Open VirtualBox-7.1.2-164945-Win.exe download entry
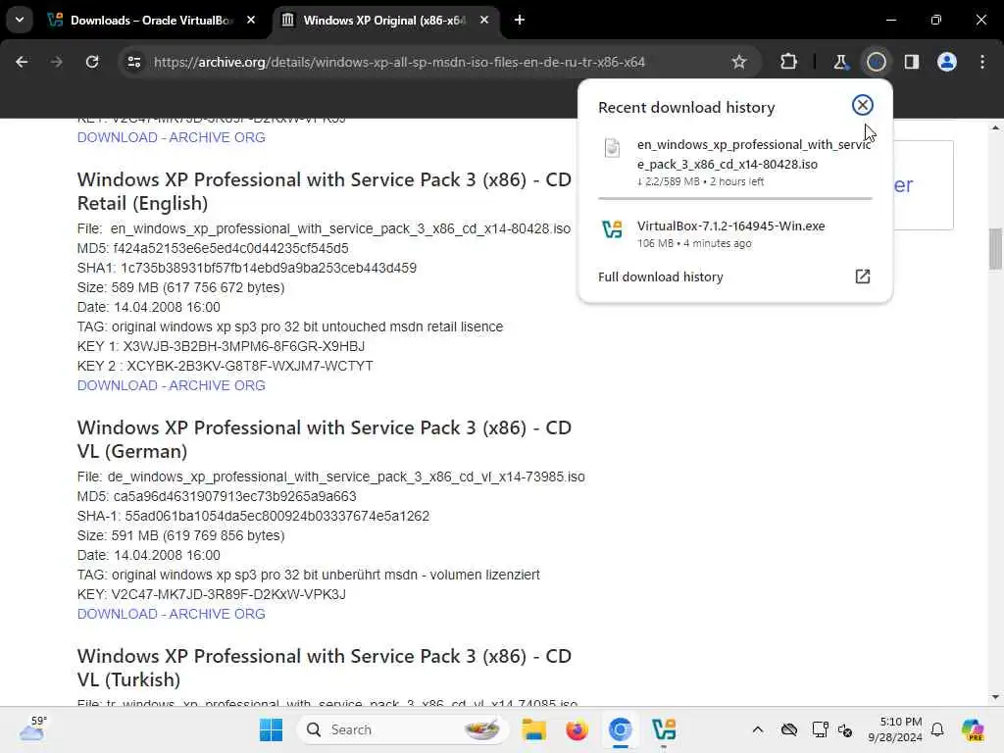This screenshot has height=753, width=1004. click(x=735, y=233)
